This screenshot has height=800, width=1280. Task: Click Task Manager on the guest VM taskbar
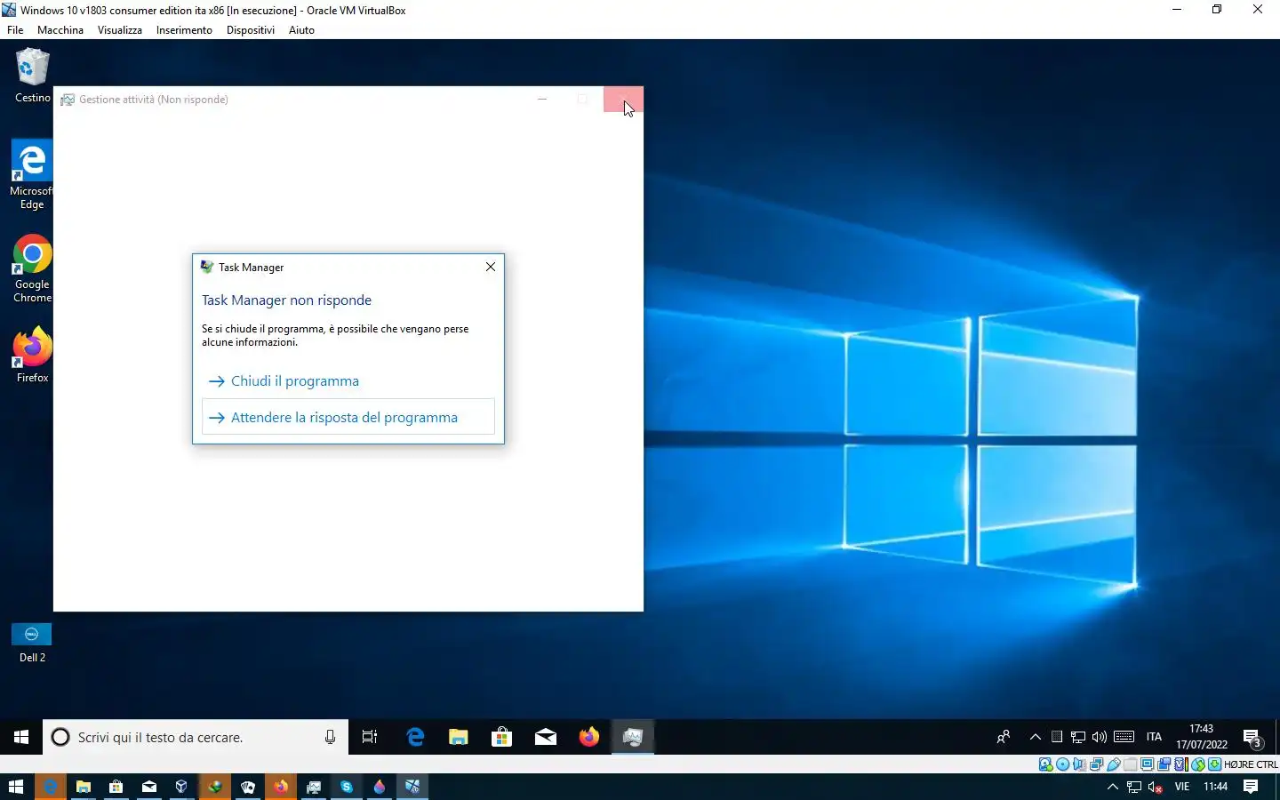633,737
